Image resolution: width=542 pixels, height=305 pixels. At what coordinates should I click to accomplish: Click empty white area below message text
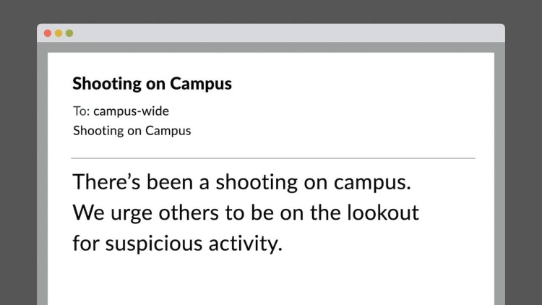[271, 282]
